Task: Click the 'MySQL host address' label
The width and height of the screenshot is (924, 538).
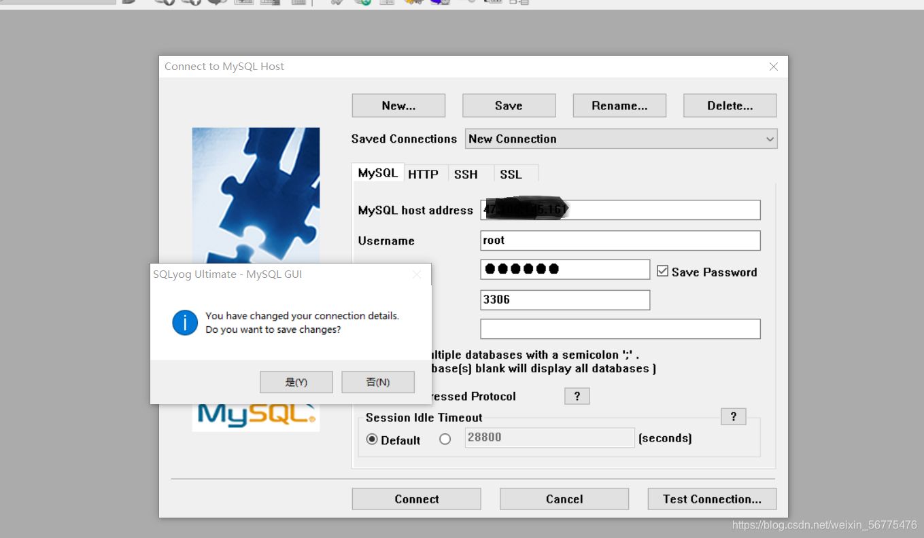Action: click(415, 211)
